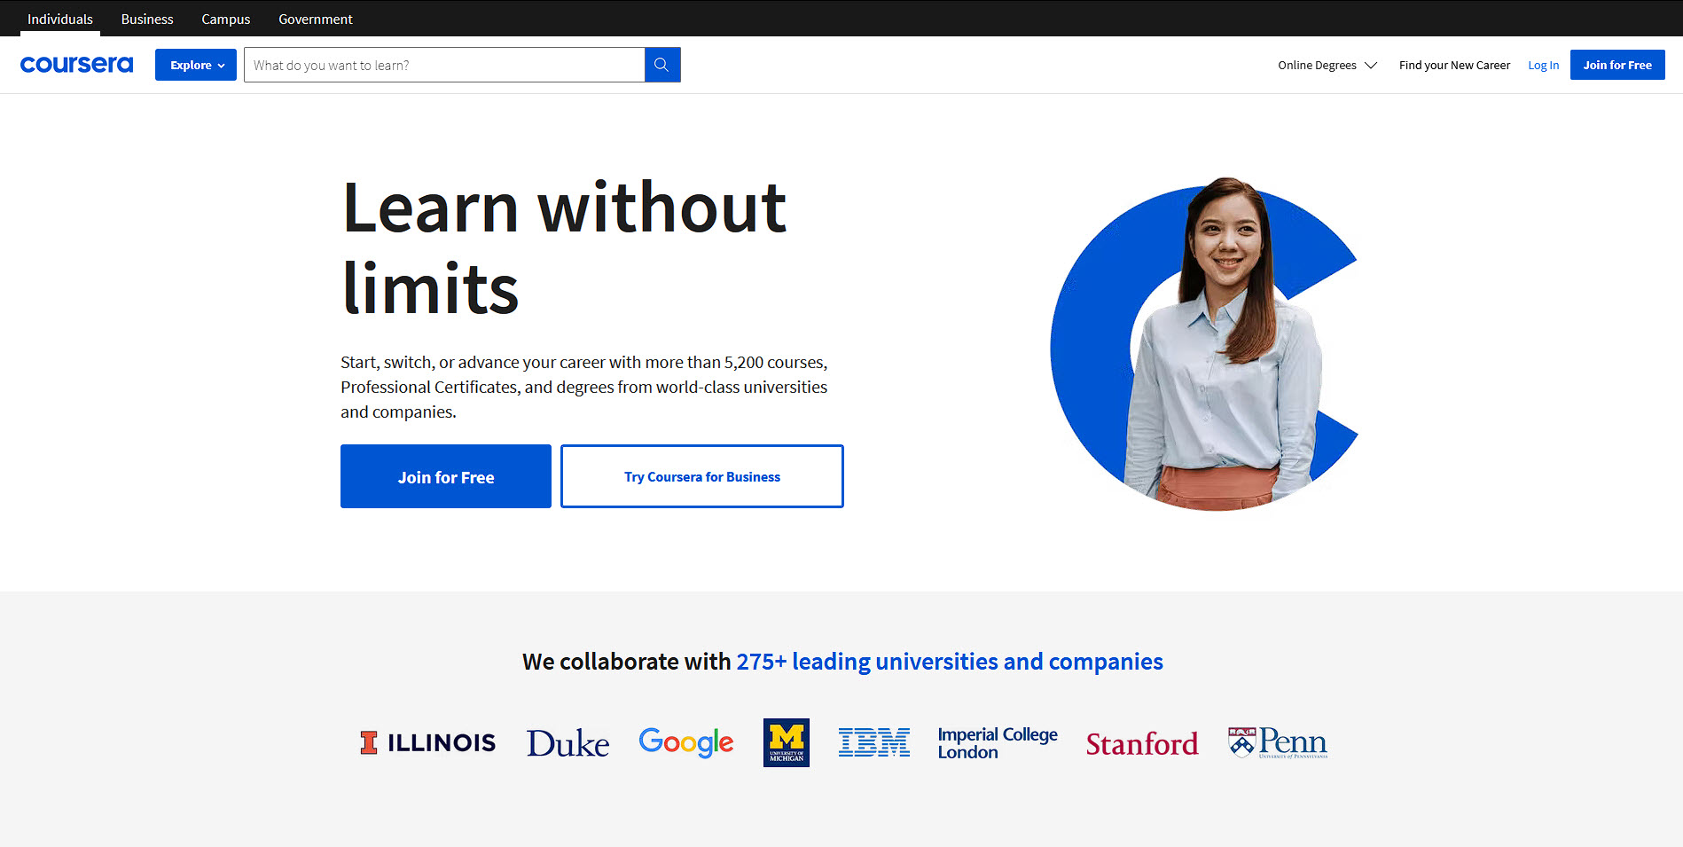Viewport: 1683px width, 847px height.
Task: Open the Imperial College London logo
Action: [x=998, y=743]
